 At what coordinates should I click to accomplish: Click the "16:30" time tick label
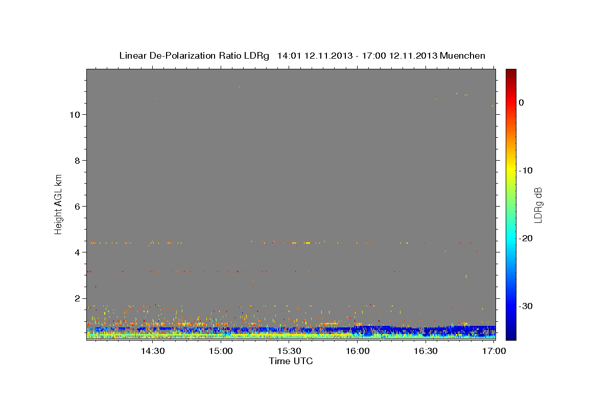coord(426,351)
